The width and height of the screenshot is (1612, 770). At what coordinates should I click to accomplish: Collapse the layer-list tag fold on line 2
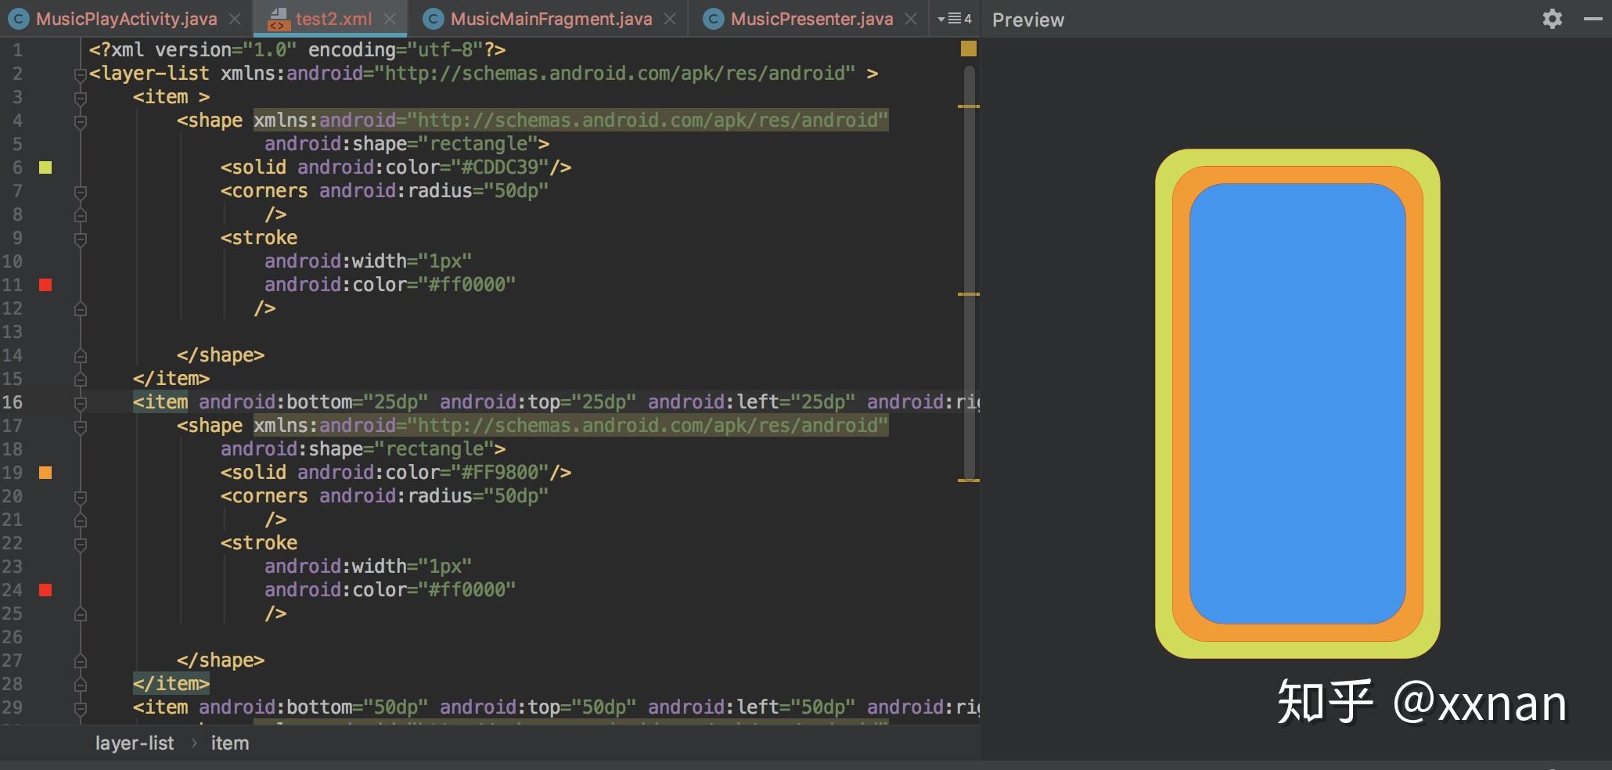[80, 74]
